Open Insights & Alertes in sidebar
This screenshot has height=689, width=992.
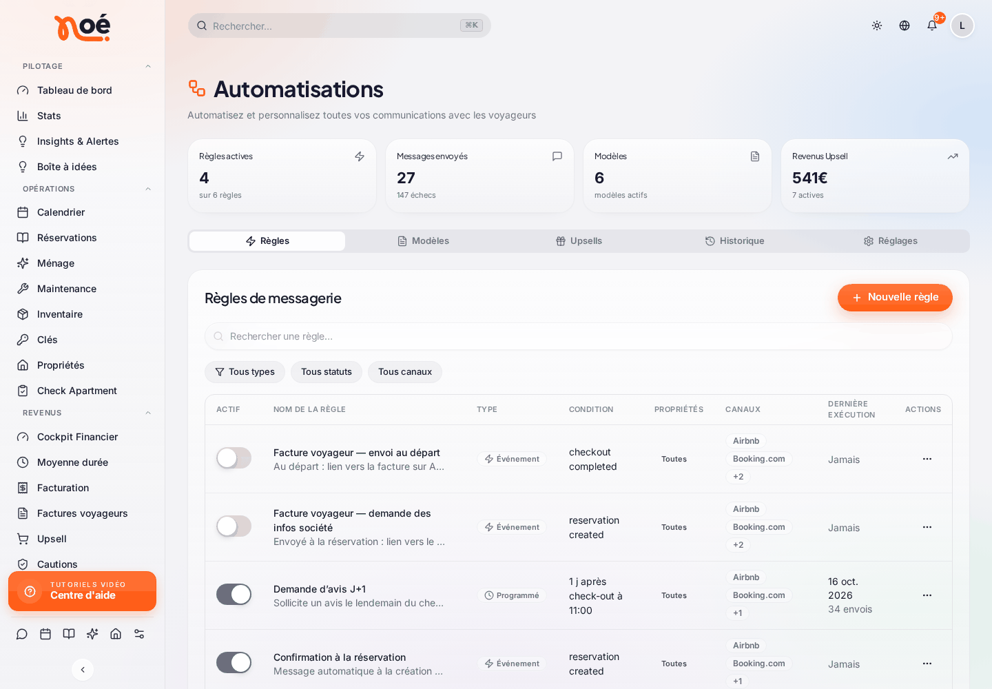[83, 141]
